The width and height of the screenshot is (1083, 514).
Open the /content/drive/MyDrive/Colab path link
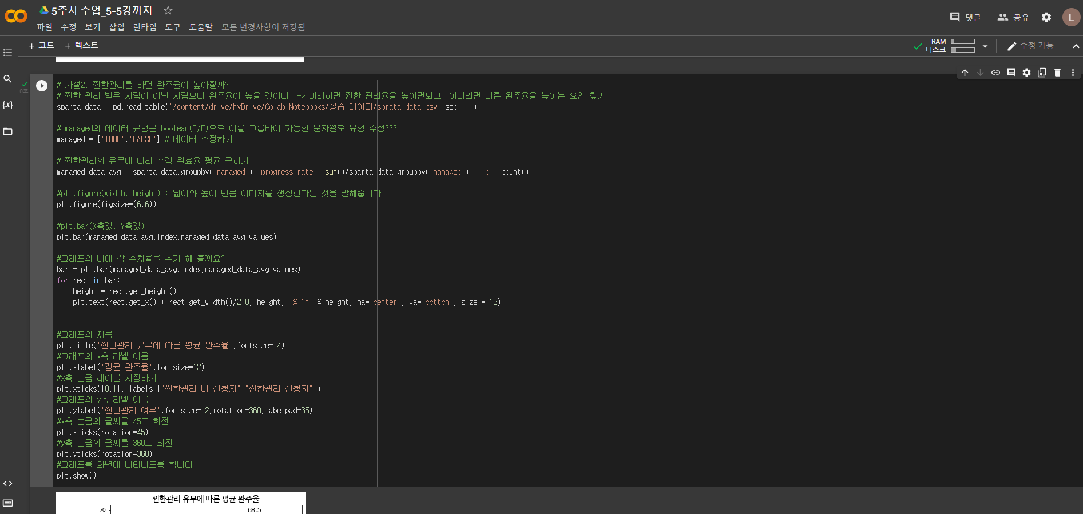point(229,107)
